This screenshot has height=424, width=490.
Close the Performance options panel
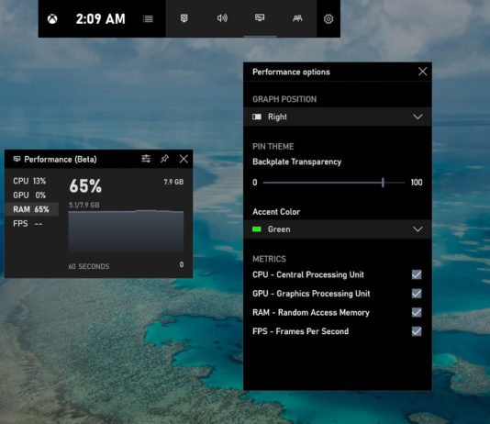pyautogui.click(x=422, y=72)
